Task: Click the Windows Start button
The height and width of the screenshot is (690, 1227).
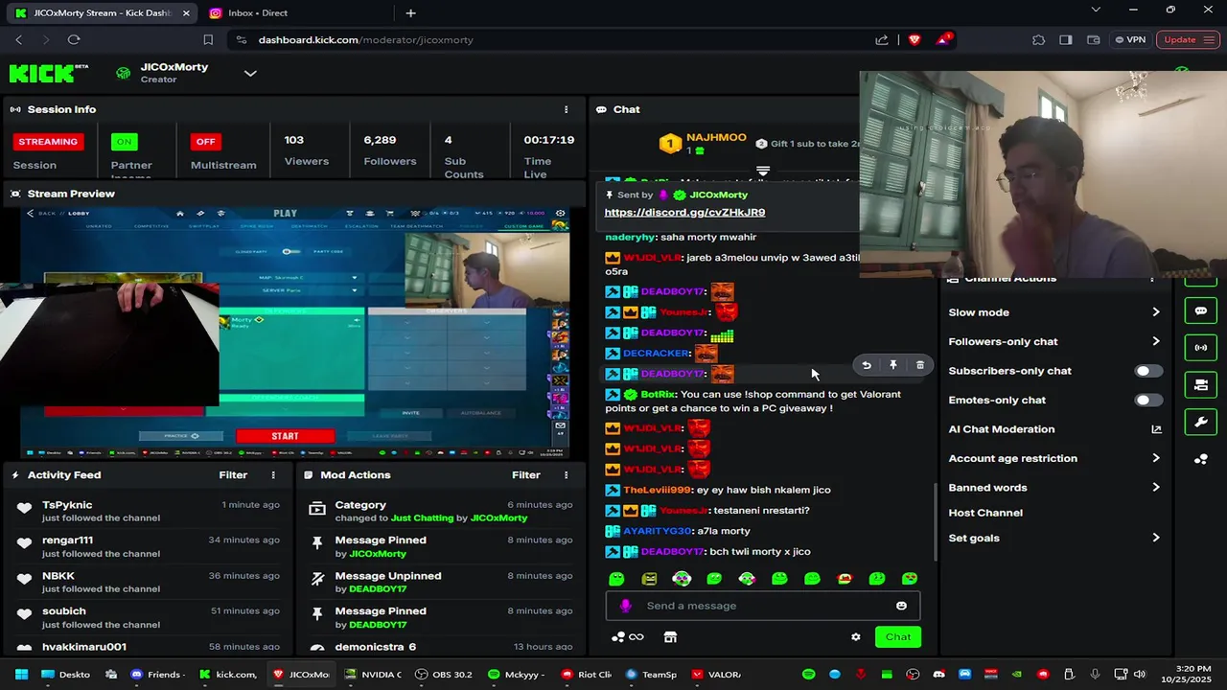Action: point(21,675)
